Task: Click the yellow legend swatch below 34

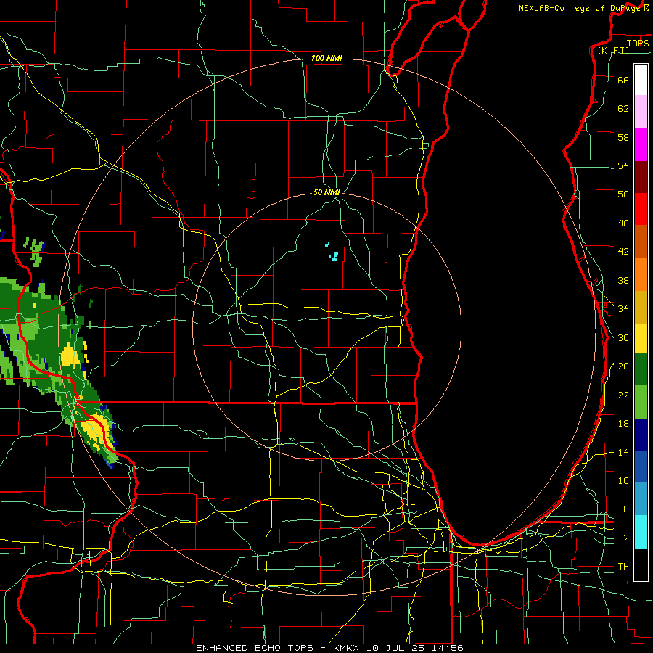Action: (x=641, y=338)
